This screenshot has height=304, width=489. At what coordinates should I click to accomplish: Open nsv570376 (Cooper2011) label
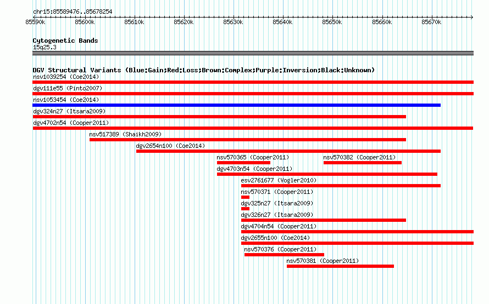coord(280,249)
